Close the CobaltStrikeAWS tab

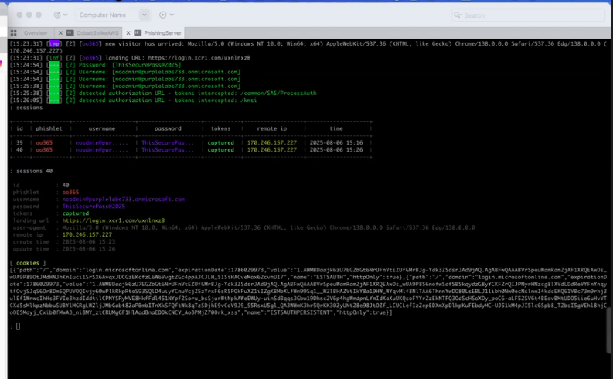pyautogui.click(x=61, y=33)
